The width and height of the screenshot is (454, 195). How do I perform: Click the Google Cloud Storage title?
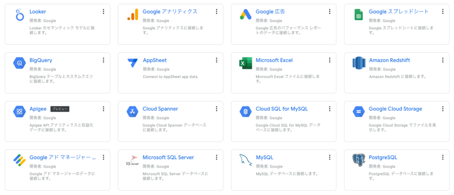(395, 109)
